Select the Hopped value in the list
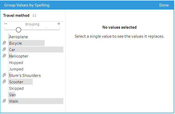Screen dimensions: 175x114 16,63
